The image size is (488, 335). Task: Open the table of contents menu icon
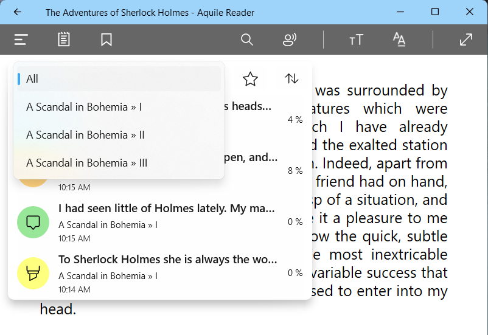point(21,40)
